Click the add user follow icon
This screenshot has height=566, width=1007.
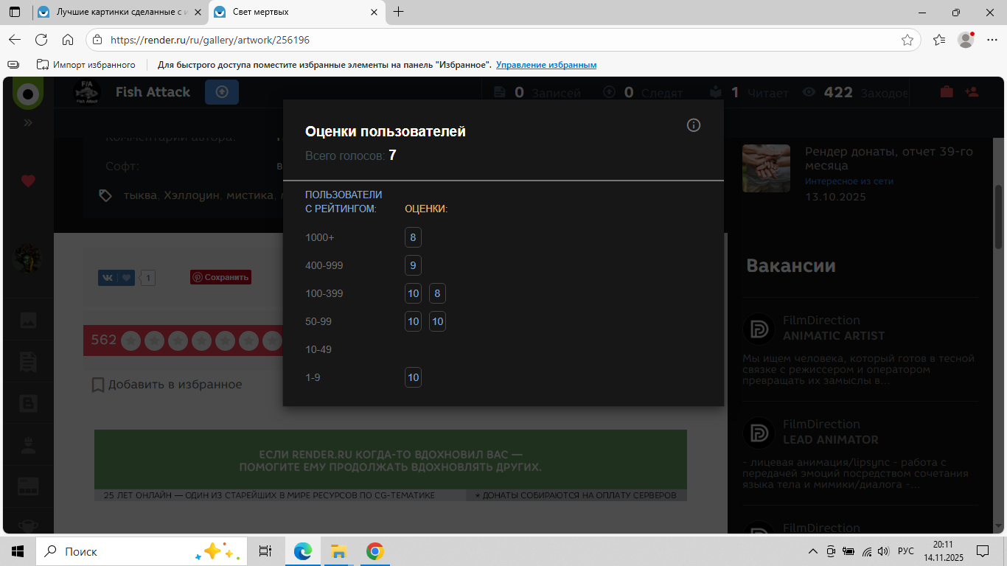(971, 92)
